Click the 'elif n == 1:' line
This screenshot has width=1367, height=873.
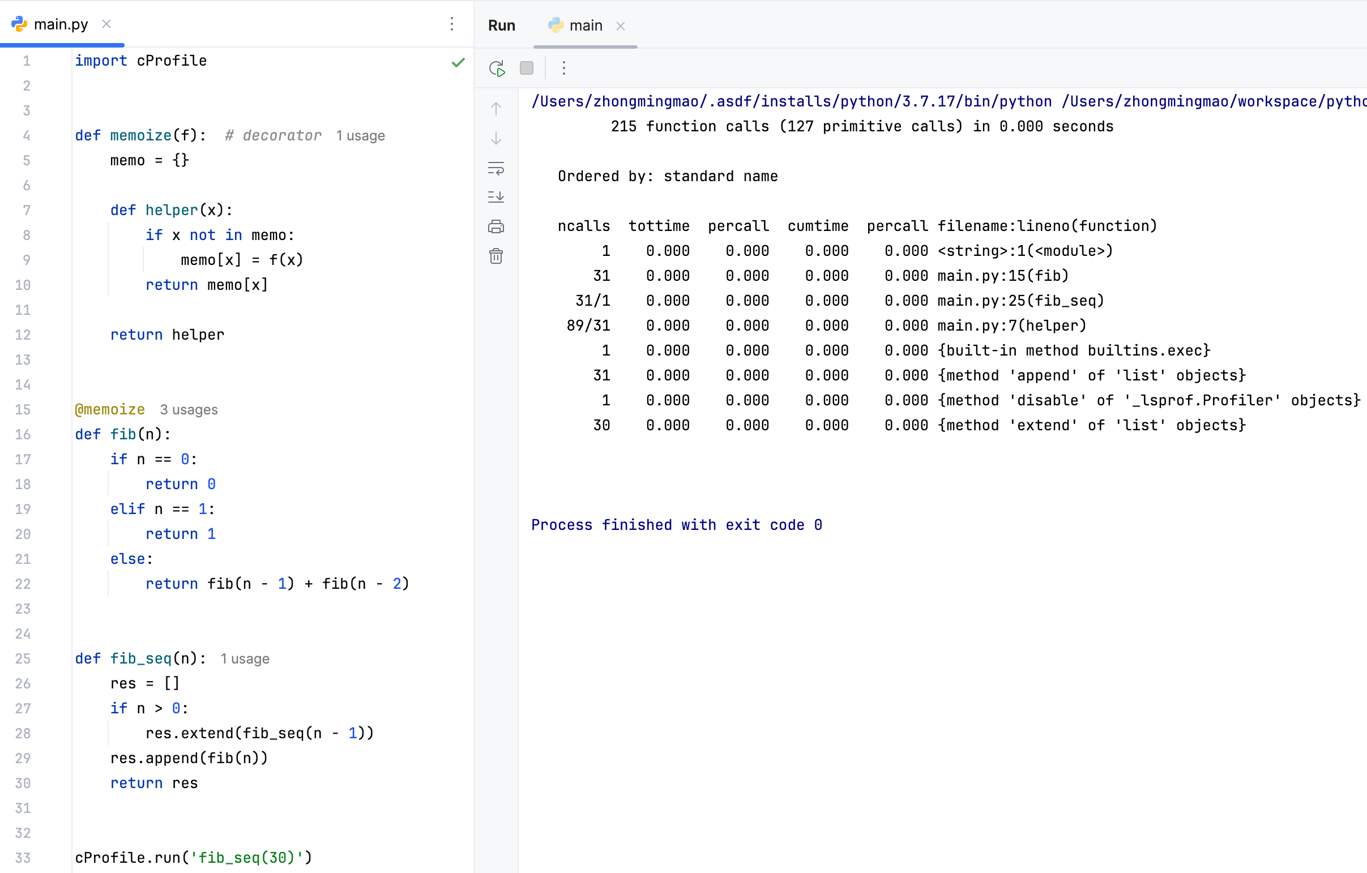163,509
